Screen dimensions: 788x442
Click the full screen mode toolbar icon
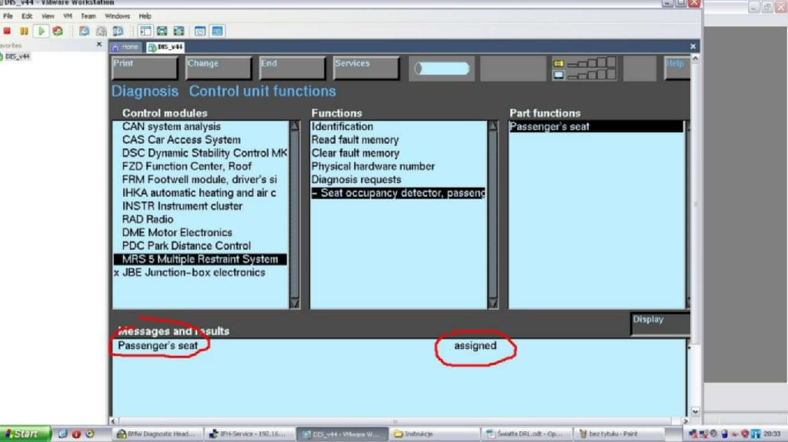pos(162,32)
